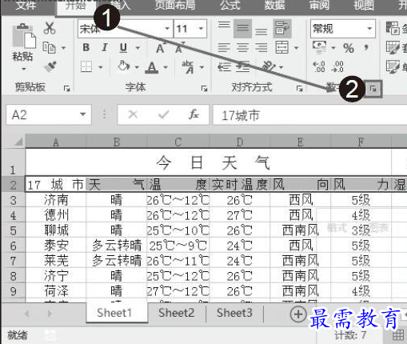The height and width of the screenshot is (344, 407).
Task: Switch to Sheet2 tab
Action: click(177, 313)
